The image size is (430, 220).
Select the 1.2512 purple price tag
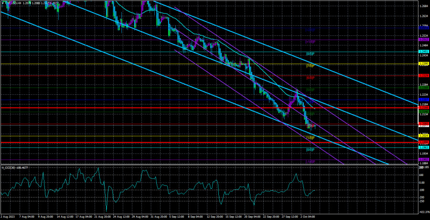click(x=423, y=40)
